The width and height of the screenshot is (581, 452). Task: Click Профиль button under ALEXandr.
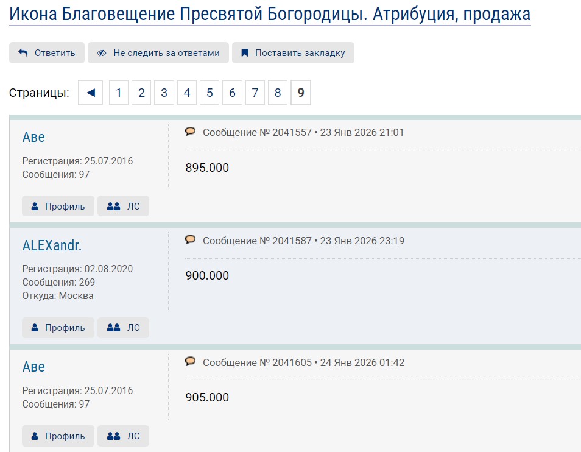pos(58,328)
